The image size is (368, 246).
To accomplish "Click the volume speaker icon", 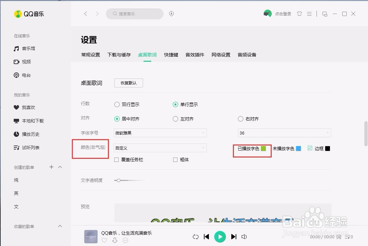I will (244, 237).
